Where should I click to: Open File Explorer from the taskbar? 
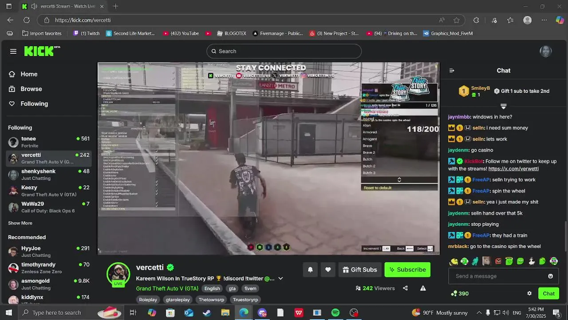pos(225,313)
